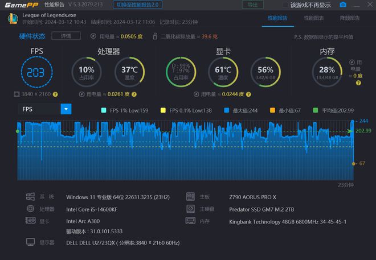Click the GPU D:99% usage gauge
Screen dimensions: 376x260
tap(181, 72)
